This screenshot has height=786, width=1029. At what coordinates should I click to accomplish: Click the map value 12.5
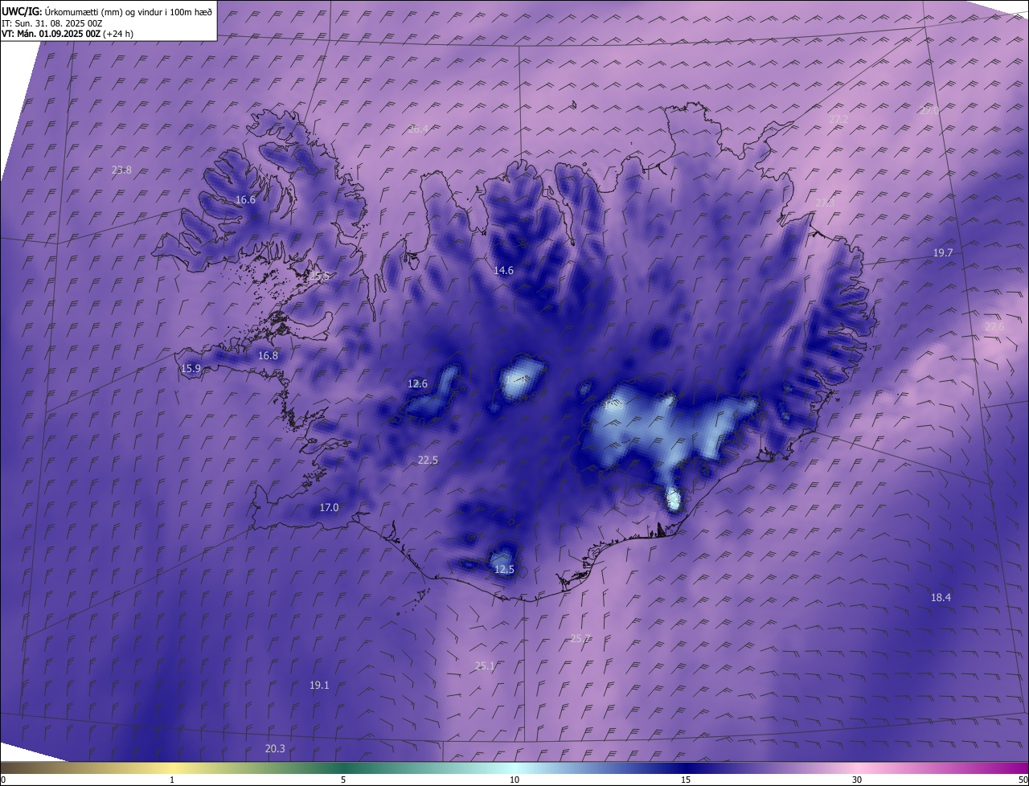click(x=504, y=569)
